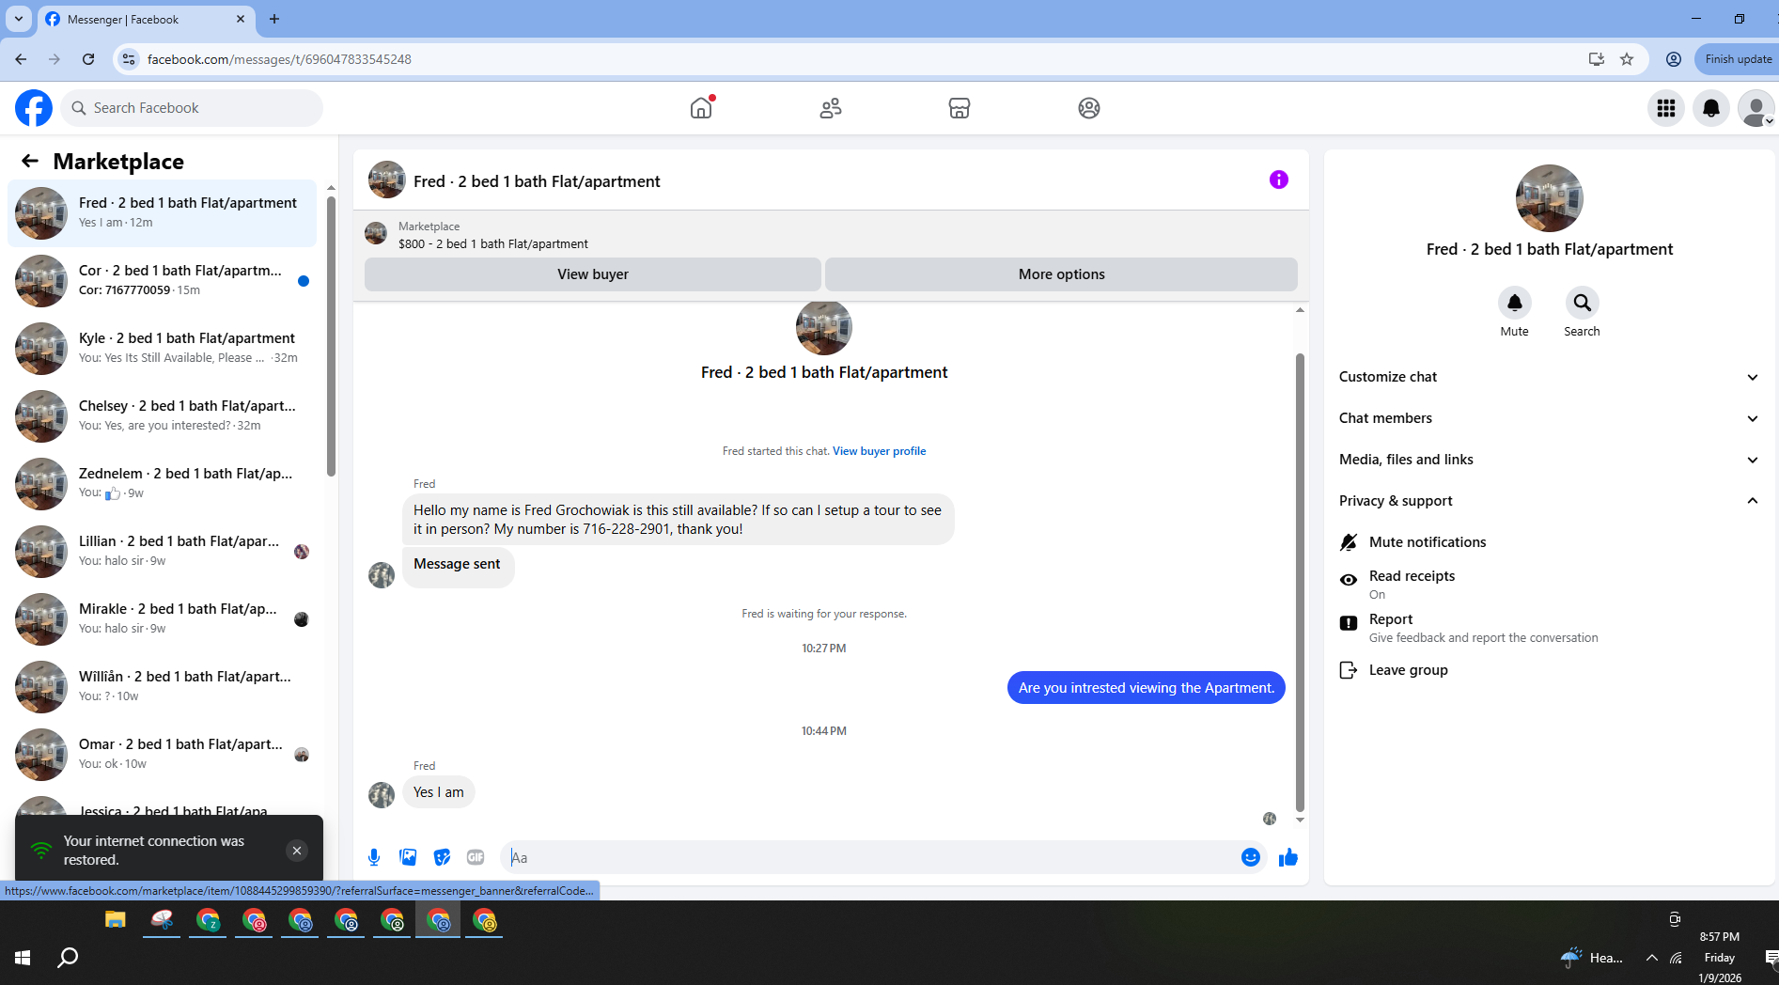Screen dimensions: 1779x985
Task: Go back using Marketplace back arrow
Action: coord(30,161)
